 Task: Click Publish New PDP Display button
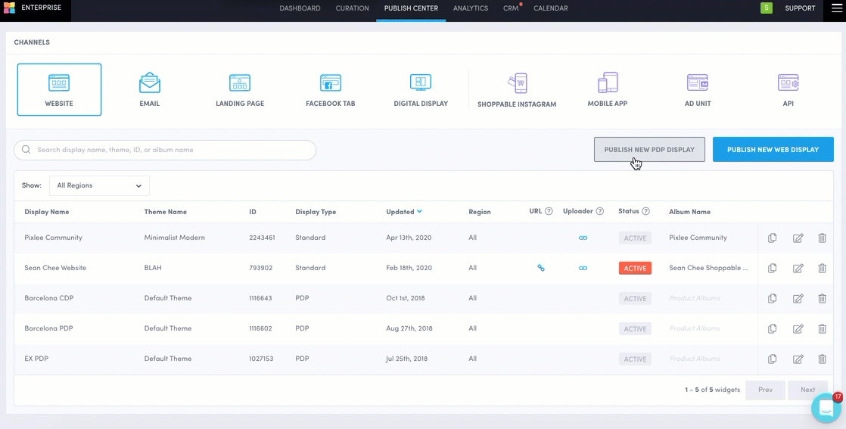pyautogui.click(x=649, y=150)
